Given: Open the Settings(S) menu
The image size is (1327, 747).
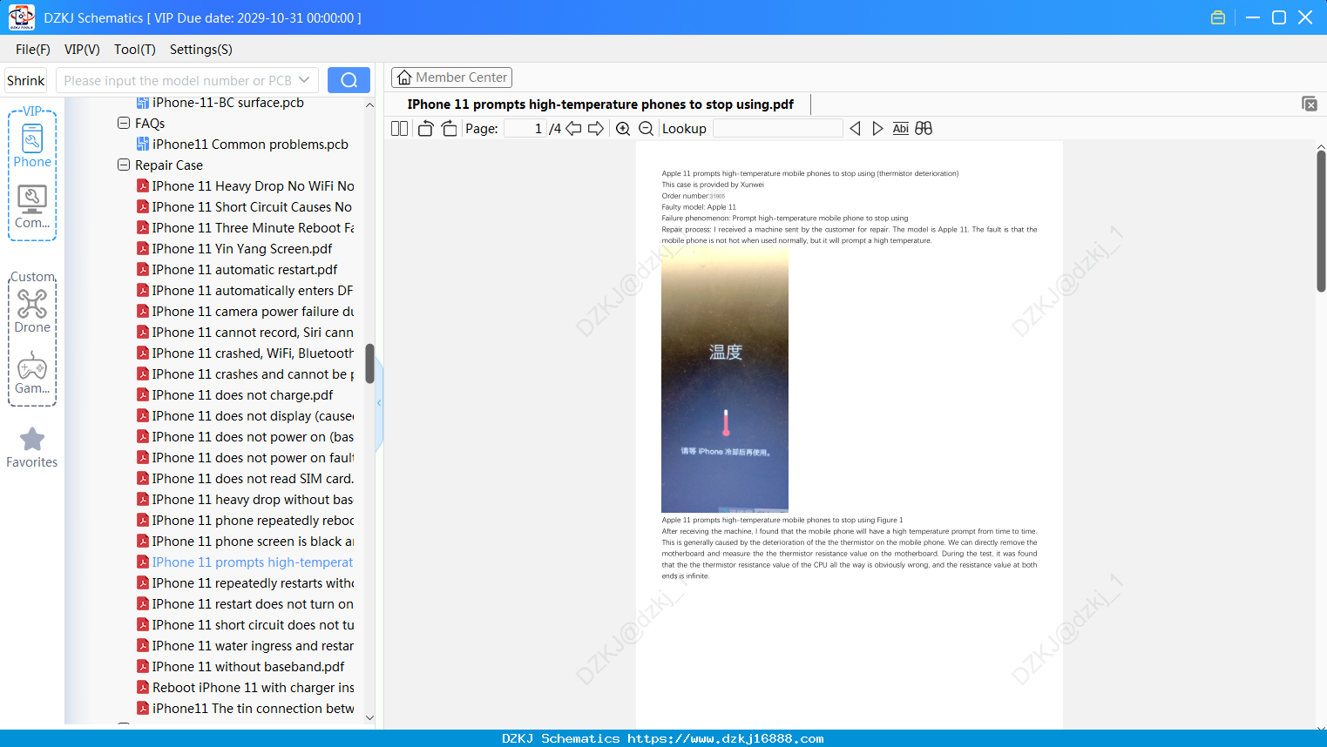Looking at the screenshot, I should click(201, 50).
